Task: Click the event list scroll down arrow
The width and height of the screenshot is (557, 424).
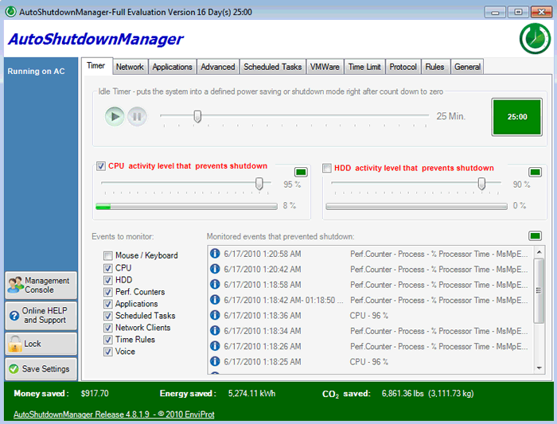Action: (539, 368)
